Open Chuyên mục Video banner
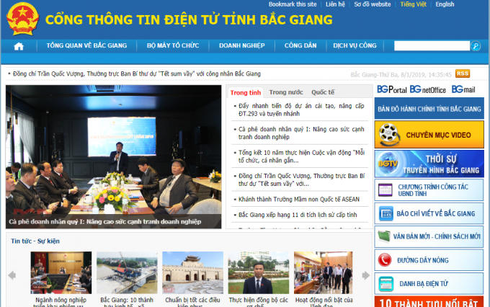490x307 pixels. [x=429, y=135]
